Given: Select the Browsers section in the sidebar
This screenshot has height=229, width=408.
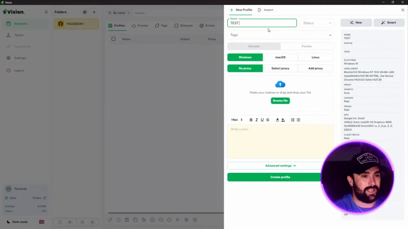Looking at the screenshot, I should [x=21, y=24].
